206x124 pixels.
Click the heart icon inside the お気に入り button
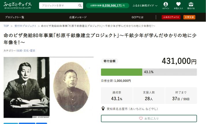point(141,118)
